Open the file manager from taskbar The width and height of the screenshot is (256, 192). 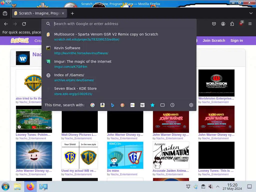[x=17, y=186]
